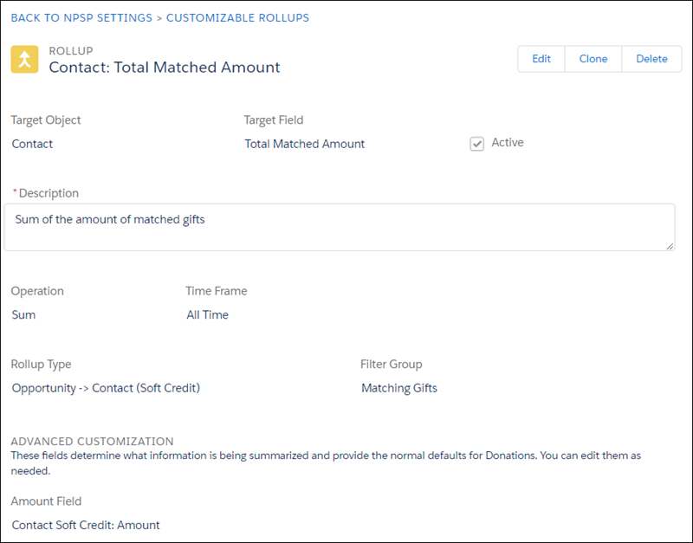Open Back to NPSP Settings link
Image resolution: width=693 pixels, height=543 pixels.
(81, 18)
